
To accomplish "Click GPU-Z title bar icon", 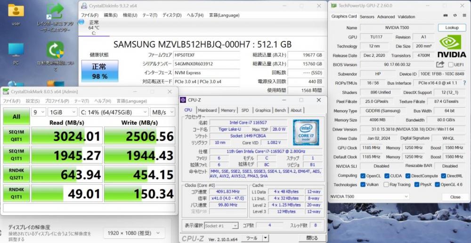I will coord(333,5).
